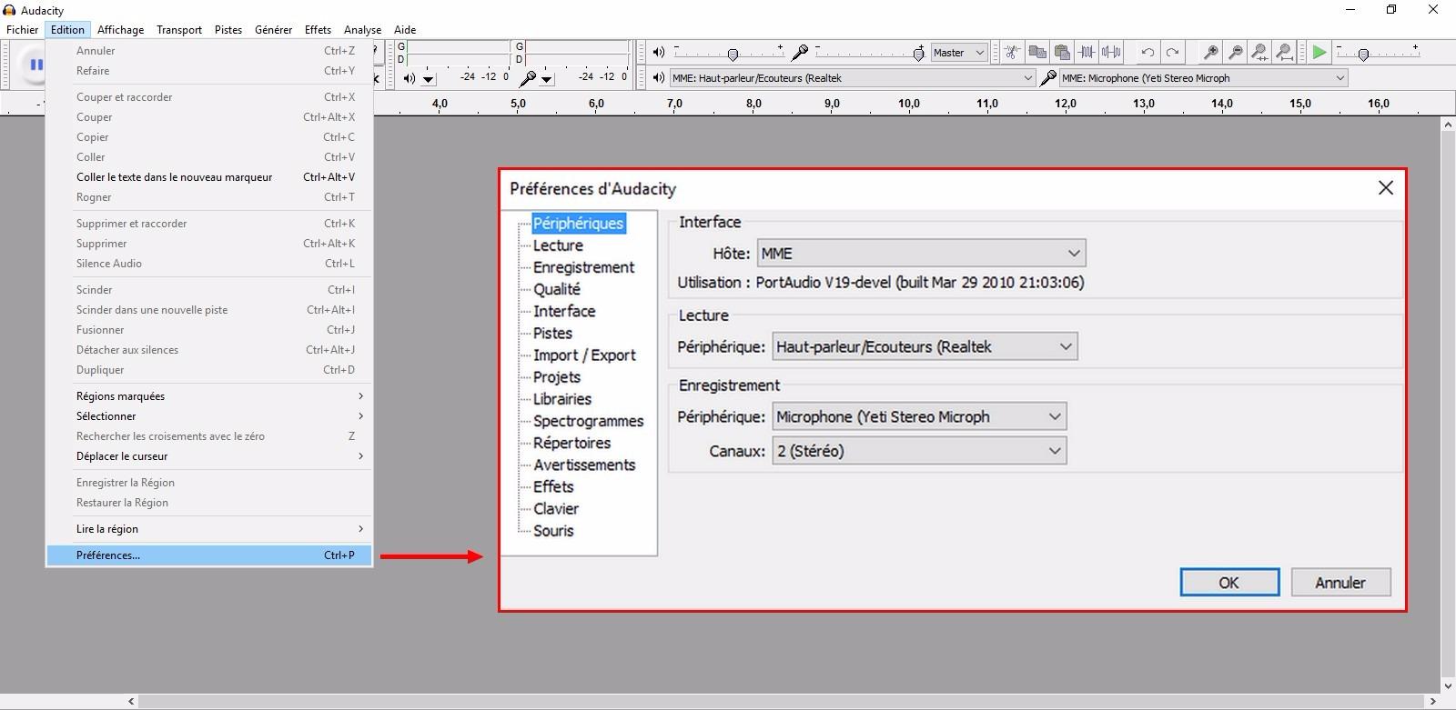
Task: Click the output meter speaker icon
Action: pyautogui.click(x=409, y=78)
